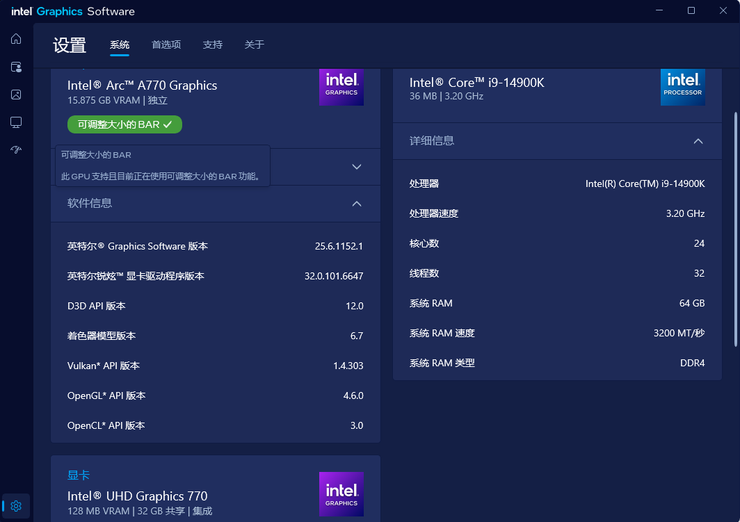Open the Display monitor icon in sidebar
Screen dimensions: 740x522
tap(16, 122)
